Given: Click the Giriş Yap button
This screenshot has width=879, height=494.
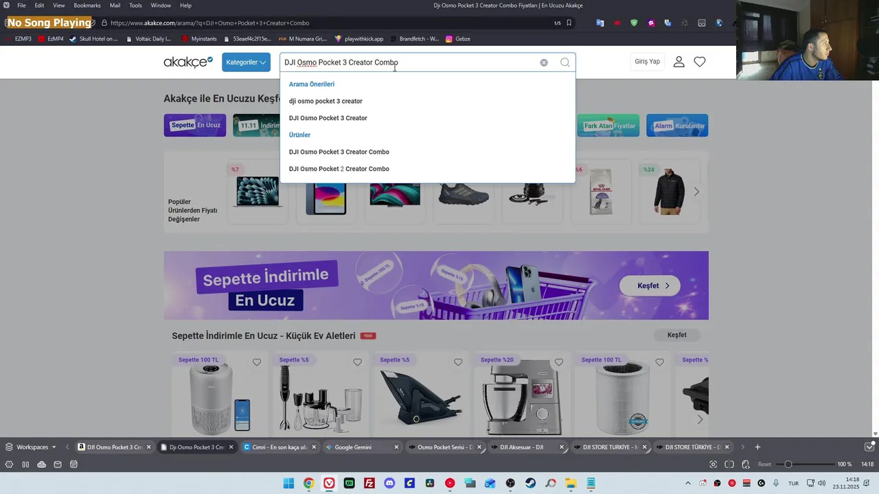Looking at the screenshot, I should click(x=647, y=62).
